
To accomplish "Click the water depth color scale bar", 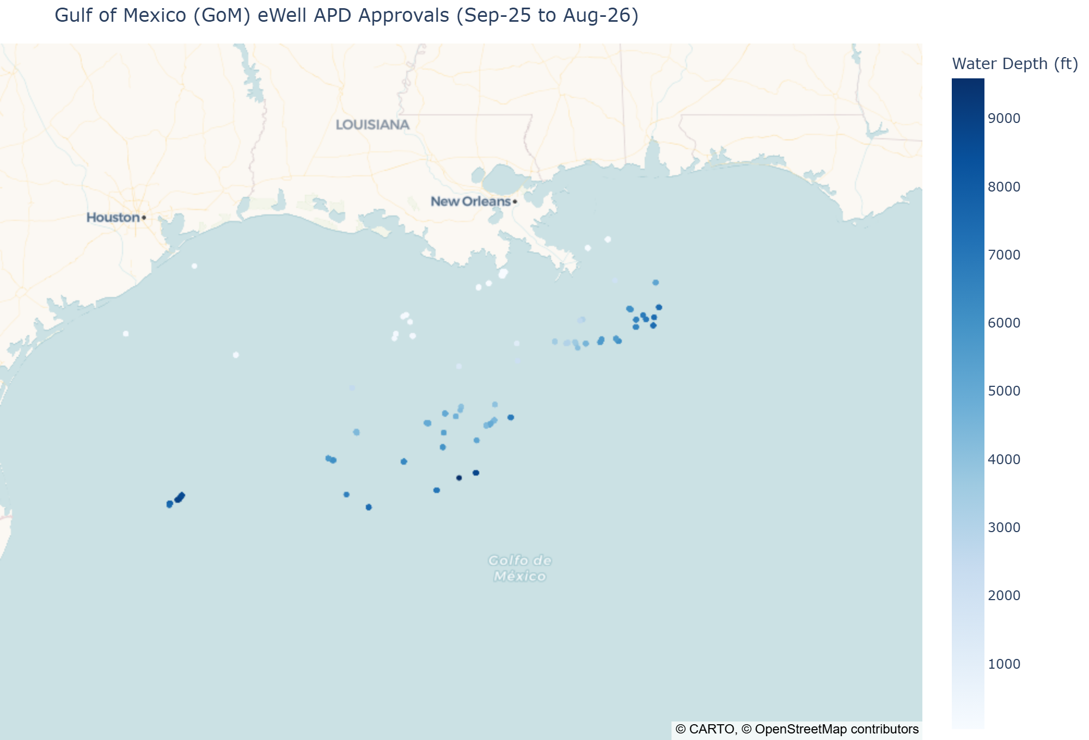I will pos(968,403).
